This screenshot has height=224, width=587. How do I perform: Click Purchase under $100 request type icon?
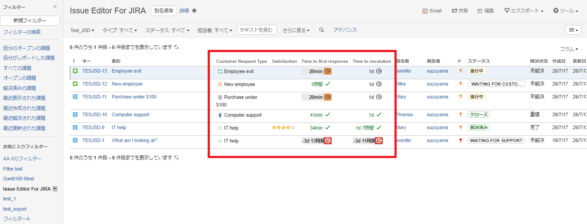(x=220, y=97)
